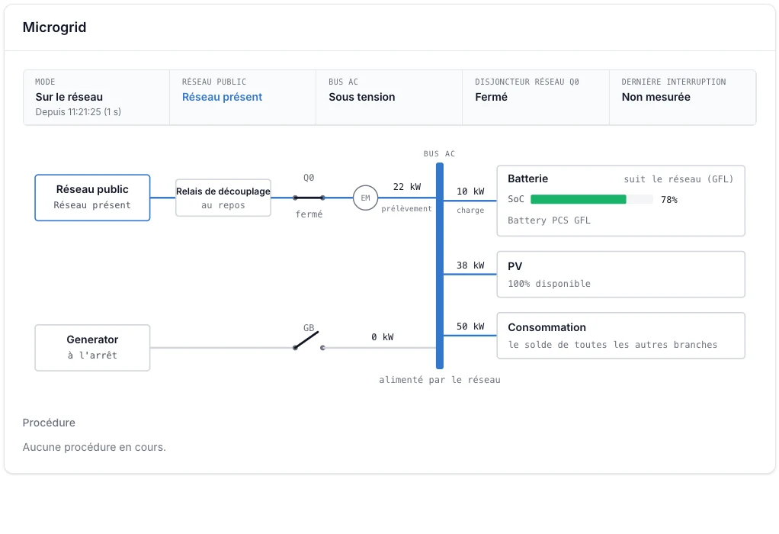
Task: Click the EM energy meter symbol
Action: pos(365,198)
